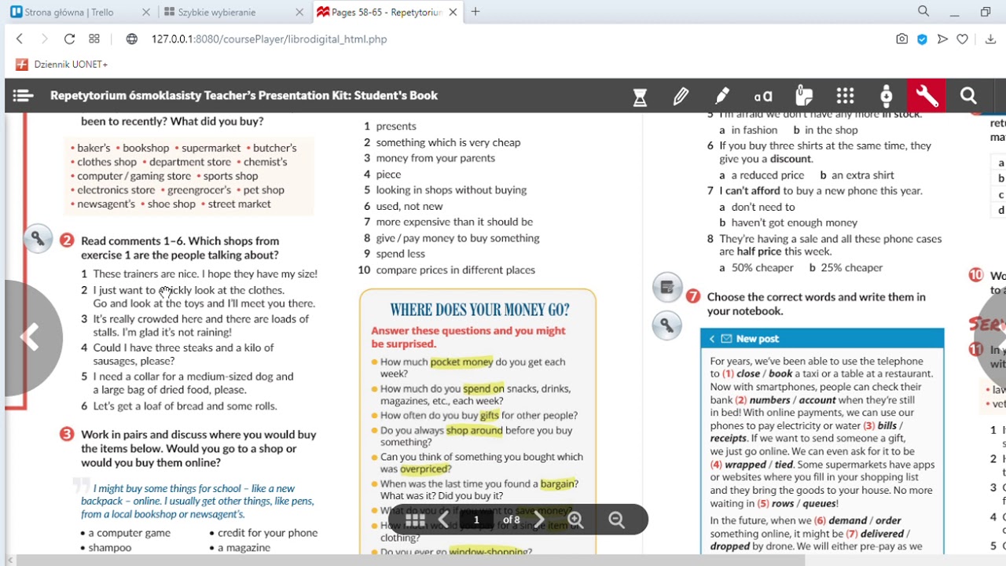Open the vertical scroll mode tool

[886, 96]
